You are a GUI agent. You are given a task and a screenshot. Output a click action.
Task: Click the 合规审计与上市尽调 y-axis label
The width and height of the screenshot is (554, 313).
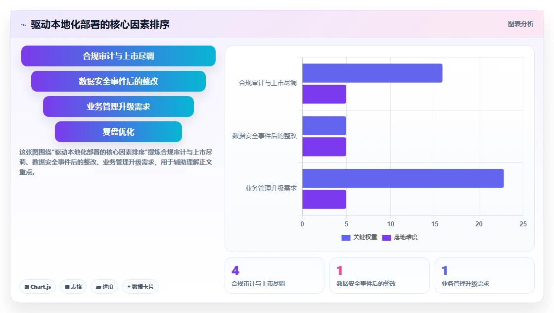click(x=268, y=83)
